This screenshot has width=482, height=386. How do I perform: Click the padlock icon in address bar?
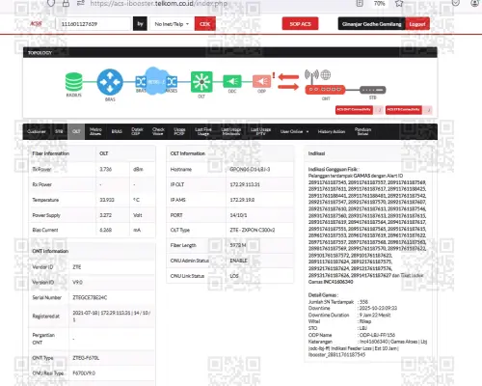66,4
